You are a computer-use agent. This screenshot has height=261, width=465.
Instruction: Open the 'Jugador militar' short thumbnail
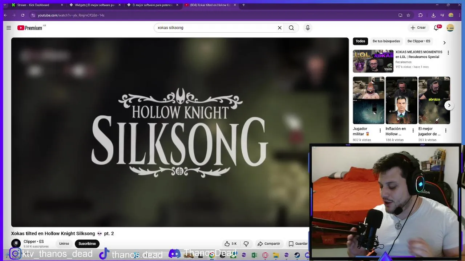point(368,100)
